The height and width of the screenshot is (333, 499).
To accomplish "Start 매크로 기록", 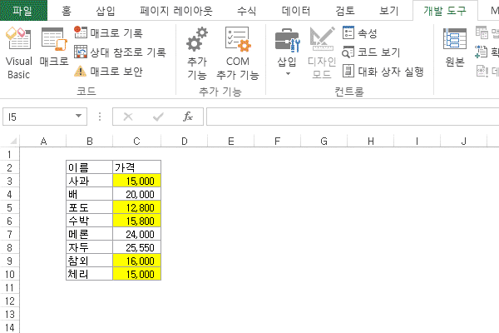I will [x=108, y=32].
